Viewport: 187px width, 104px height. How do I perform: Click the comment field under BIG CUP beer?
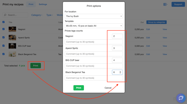[x=94, y=66]
